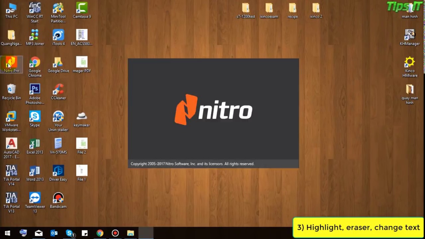
Task: Select the This PC desktop icon
Action: point(11,10)
